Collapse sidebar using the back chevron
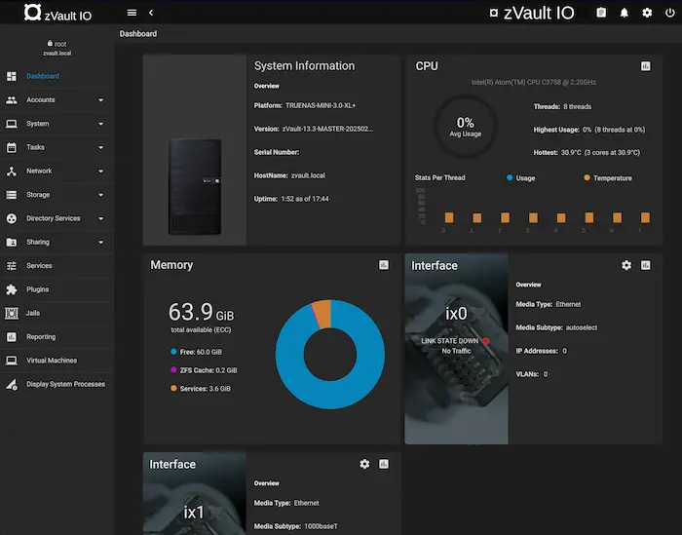The height and width of the screenshot is (535, 682). pyautogui.click(x=151, y=13)
